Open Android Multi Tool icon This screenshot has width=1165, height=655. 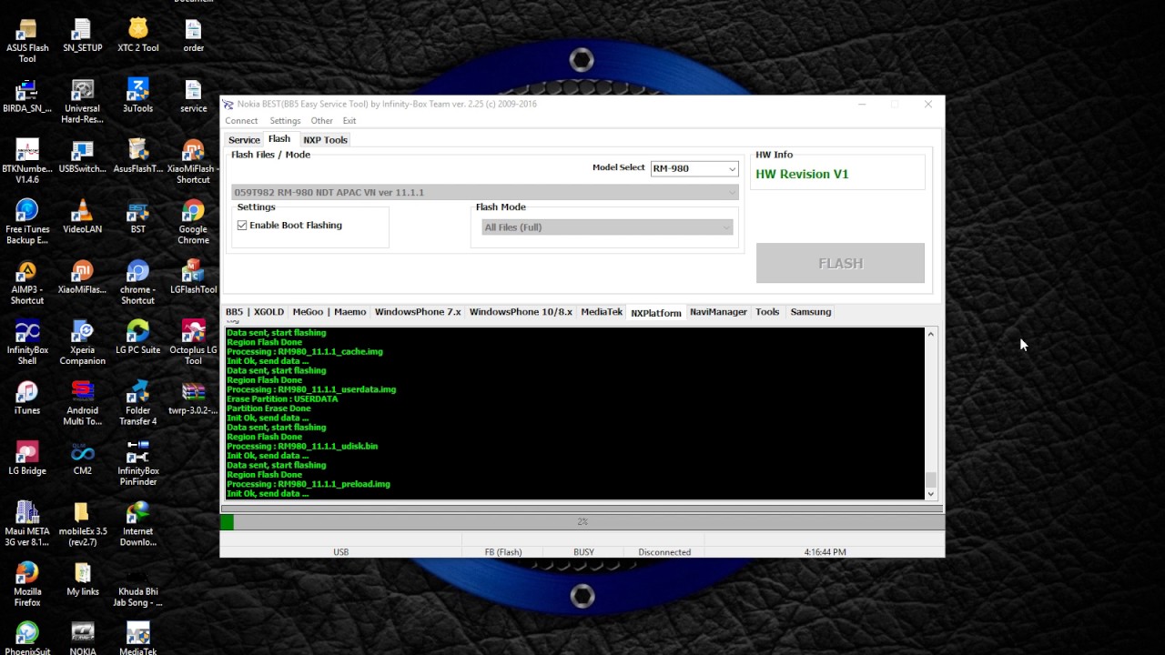coord(82,403)
